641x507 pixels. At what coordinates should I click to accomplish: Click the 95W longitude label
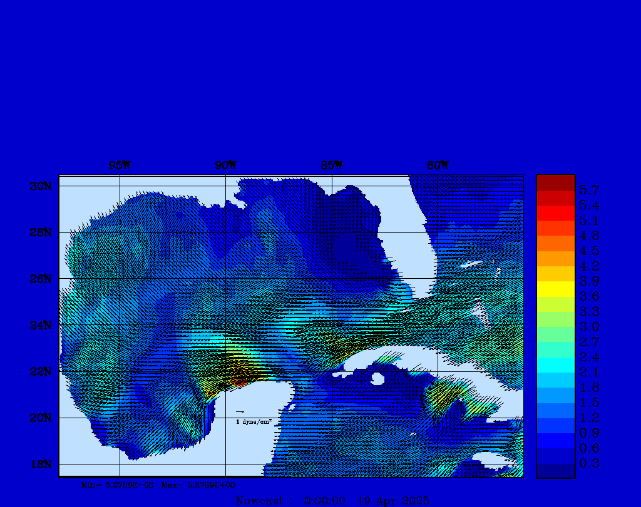(120, 166)
